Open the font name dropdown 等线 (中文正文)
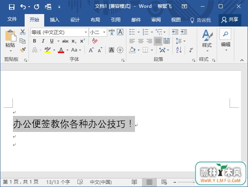248x187 pixels. [x=86, y=32]
